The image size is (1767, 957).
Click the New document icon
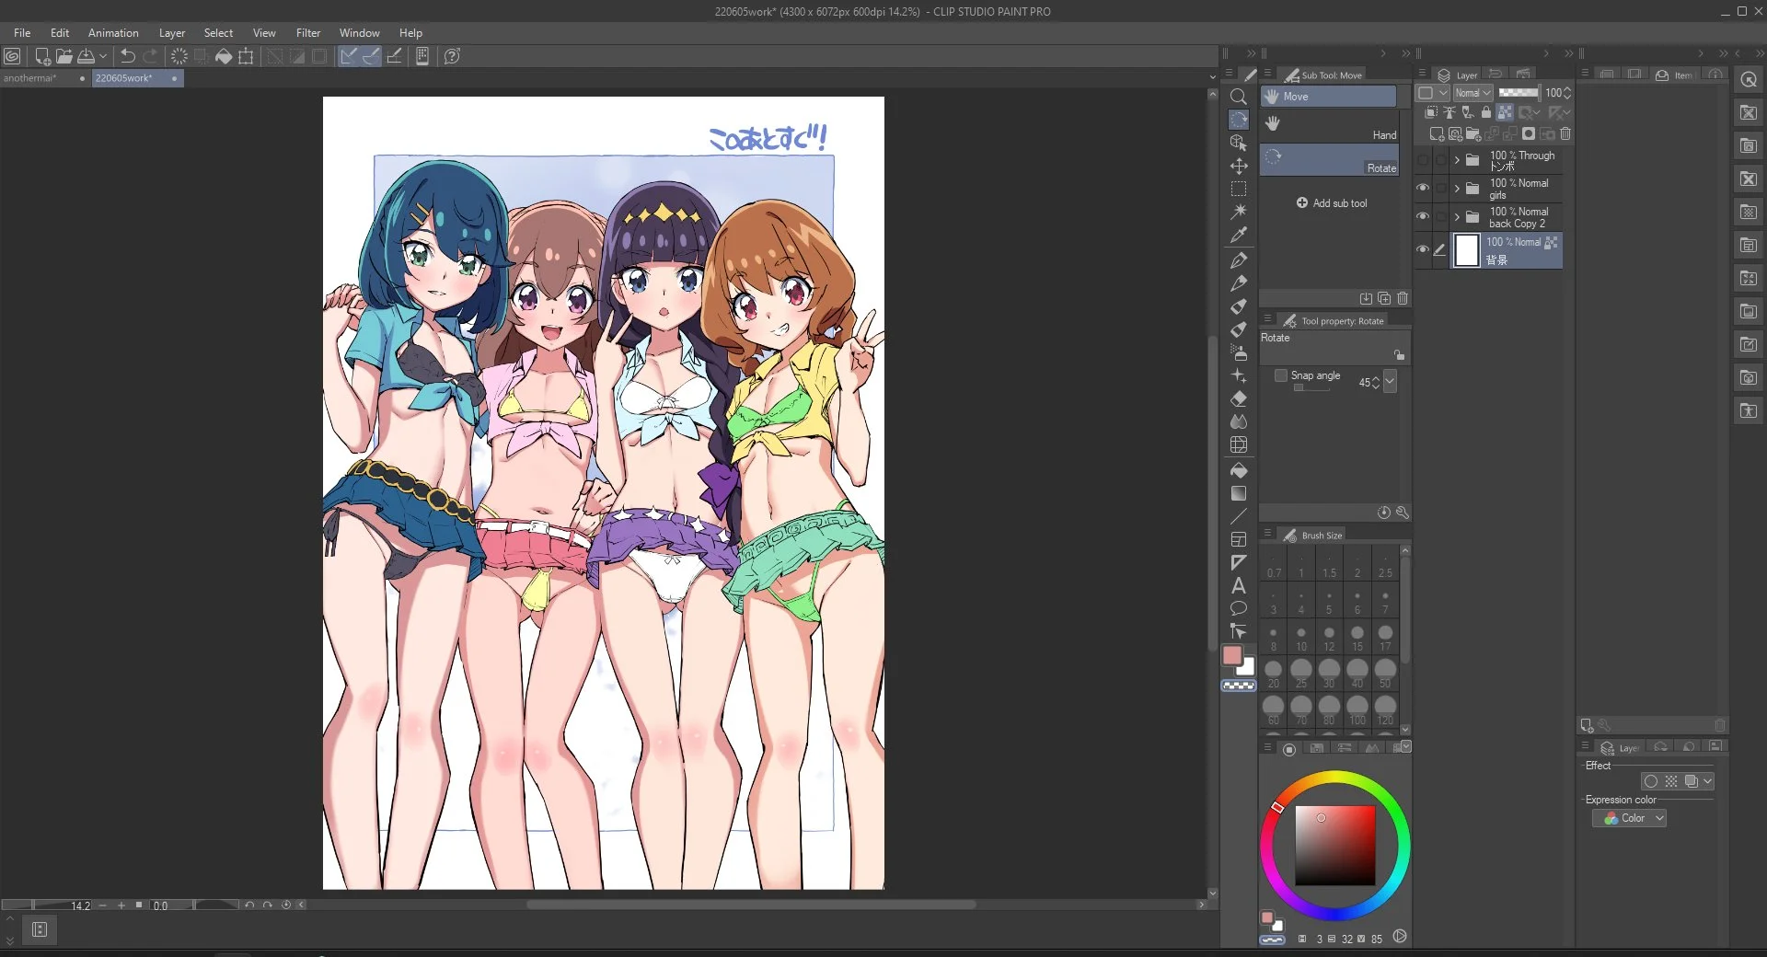(42, 56)
